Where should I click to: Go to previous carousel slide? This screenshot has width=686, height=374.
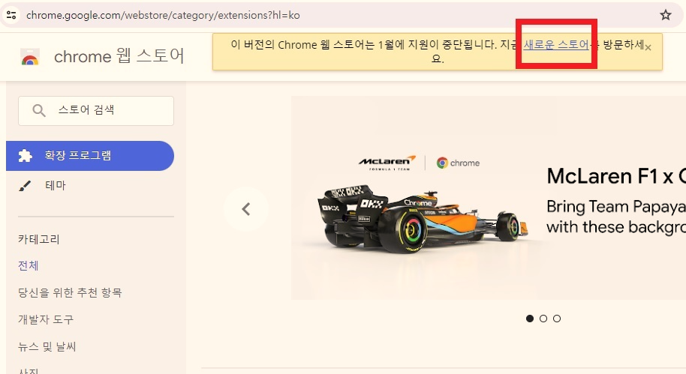coord(246,209)
